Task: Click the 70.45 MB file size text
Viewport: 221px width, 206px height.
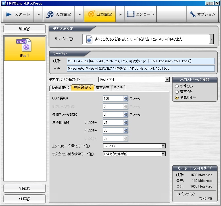Action: point(206,199)
